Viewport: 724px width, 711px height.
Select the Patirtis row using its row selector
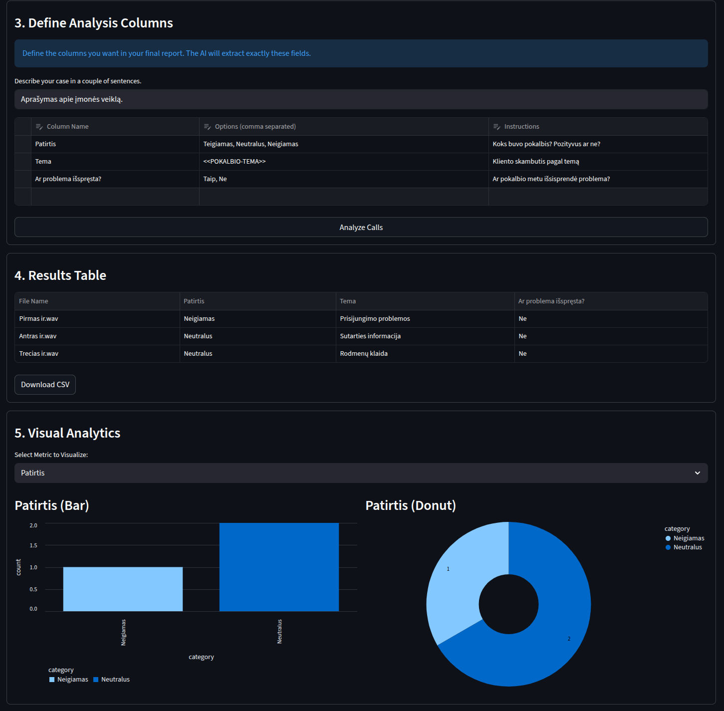click(23, 144)
